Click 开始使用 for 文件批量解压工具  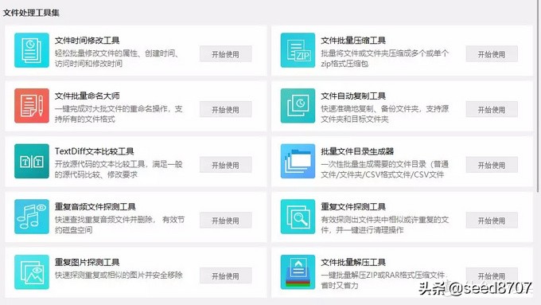point(492,276)
